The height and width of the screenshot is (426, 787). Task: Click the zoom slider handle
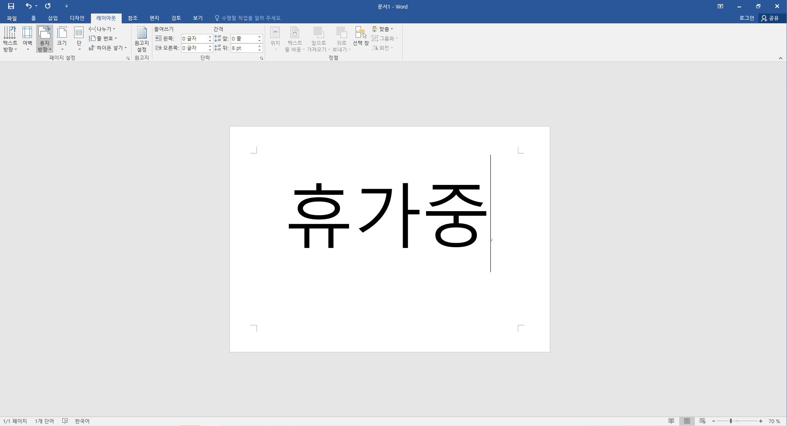731,421
